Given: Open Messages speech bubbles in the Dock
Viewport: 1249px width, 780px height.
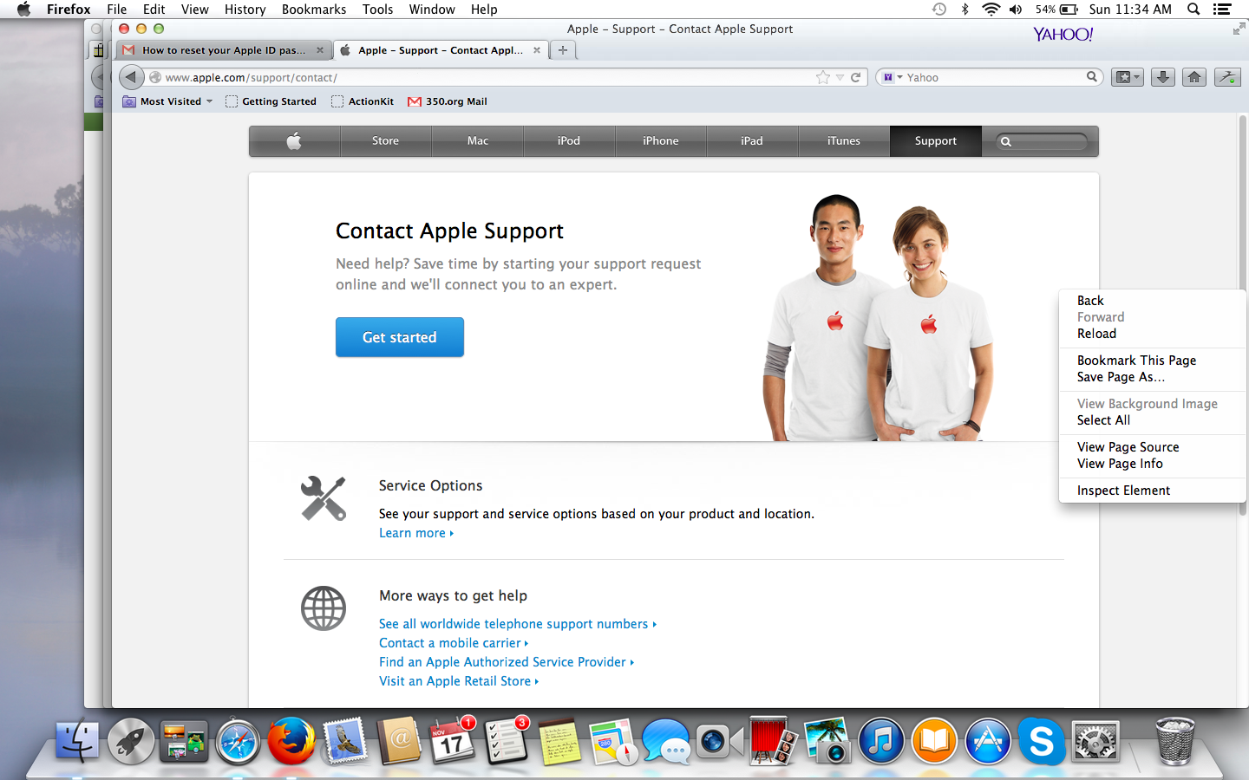Looking at the screenshot, I should (x=666, y=741).
